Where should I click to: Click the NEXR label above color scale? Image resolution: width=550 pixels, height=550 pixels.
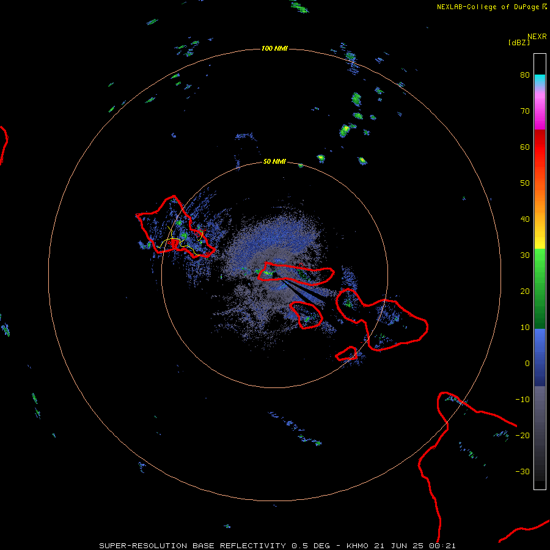tap(537, 37)
